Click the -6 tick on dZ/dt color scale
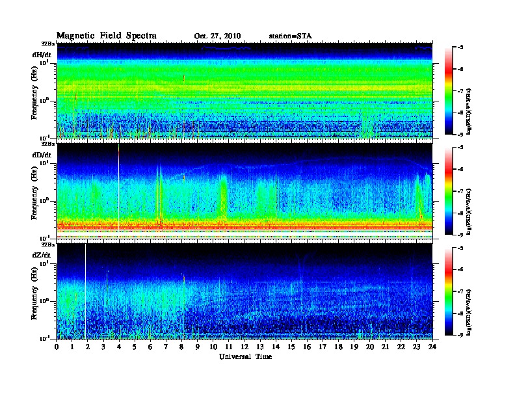Screen dimensions: 515x398 461,270
